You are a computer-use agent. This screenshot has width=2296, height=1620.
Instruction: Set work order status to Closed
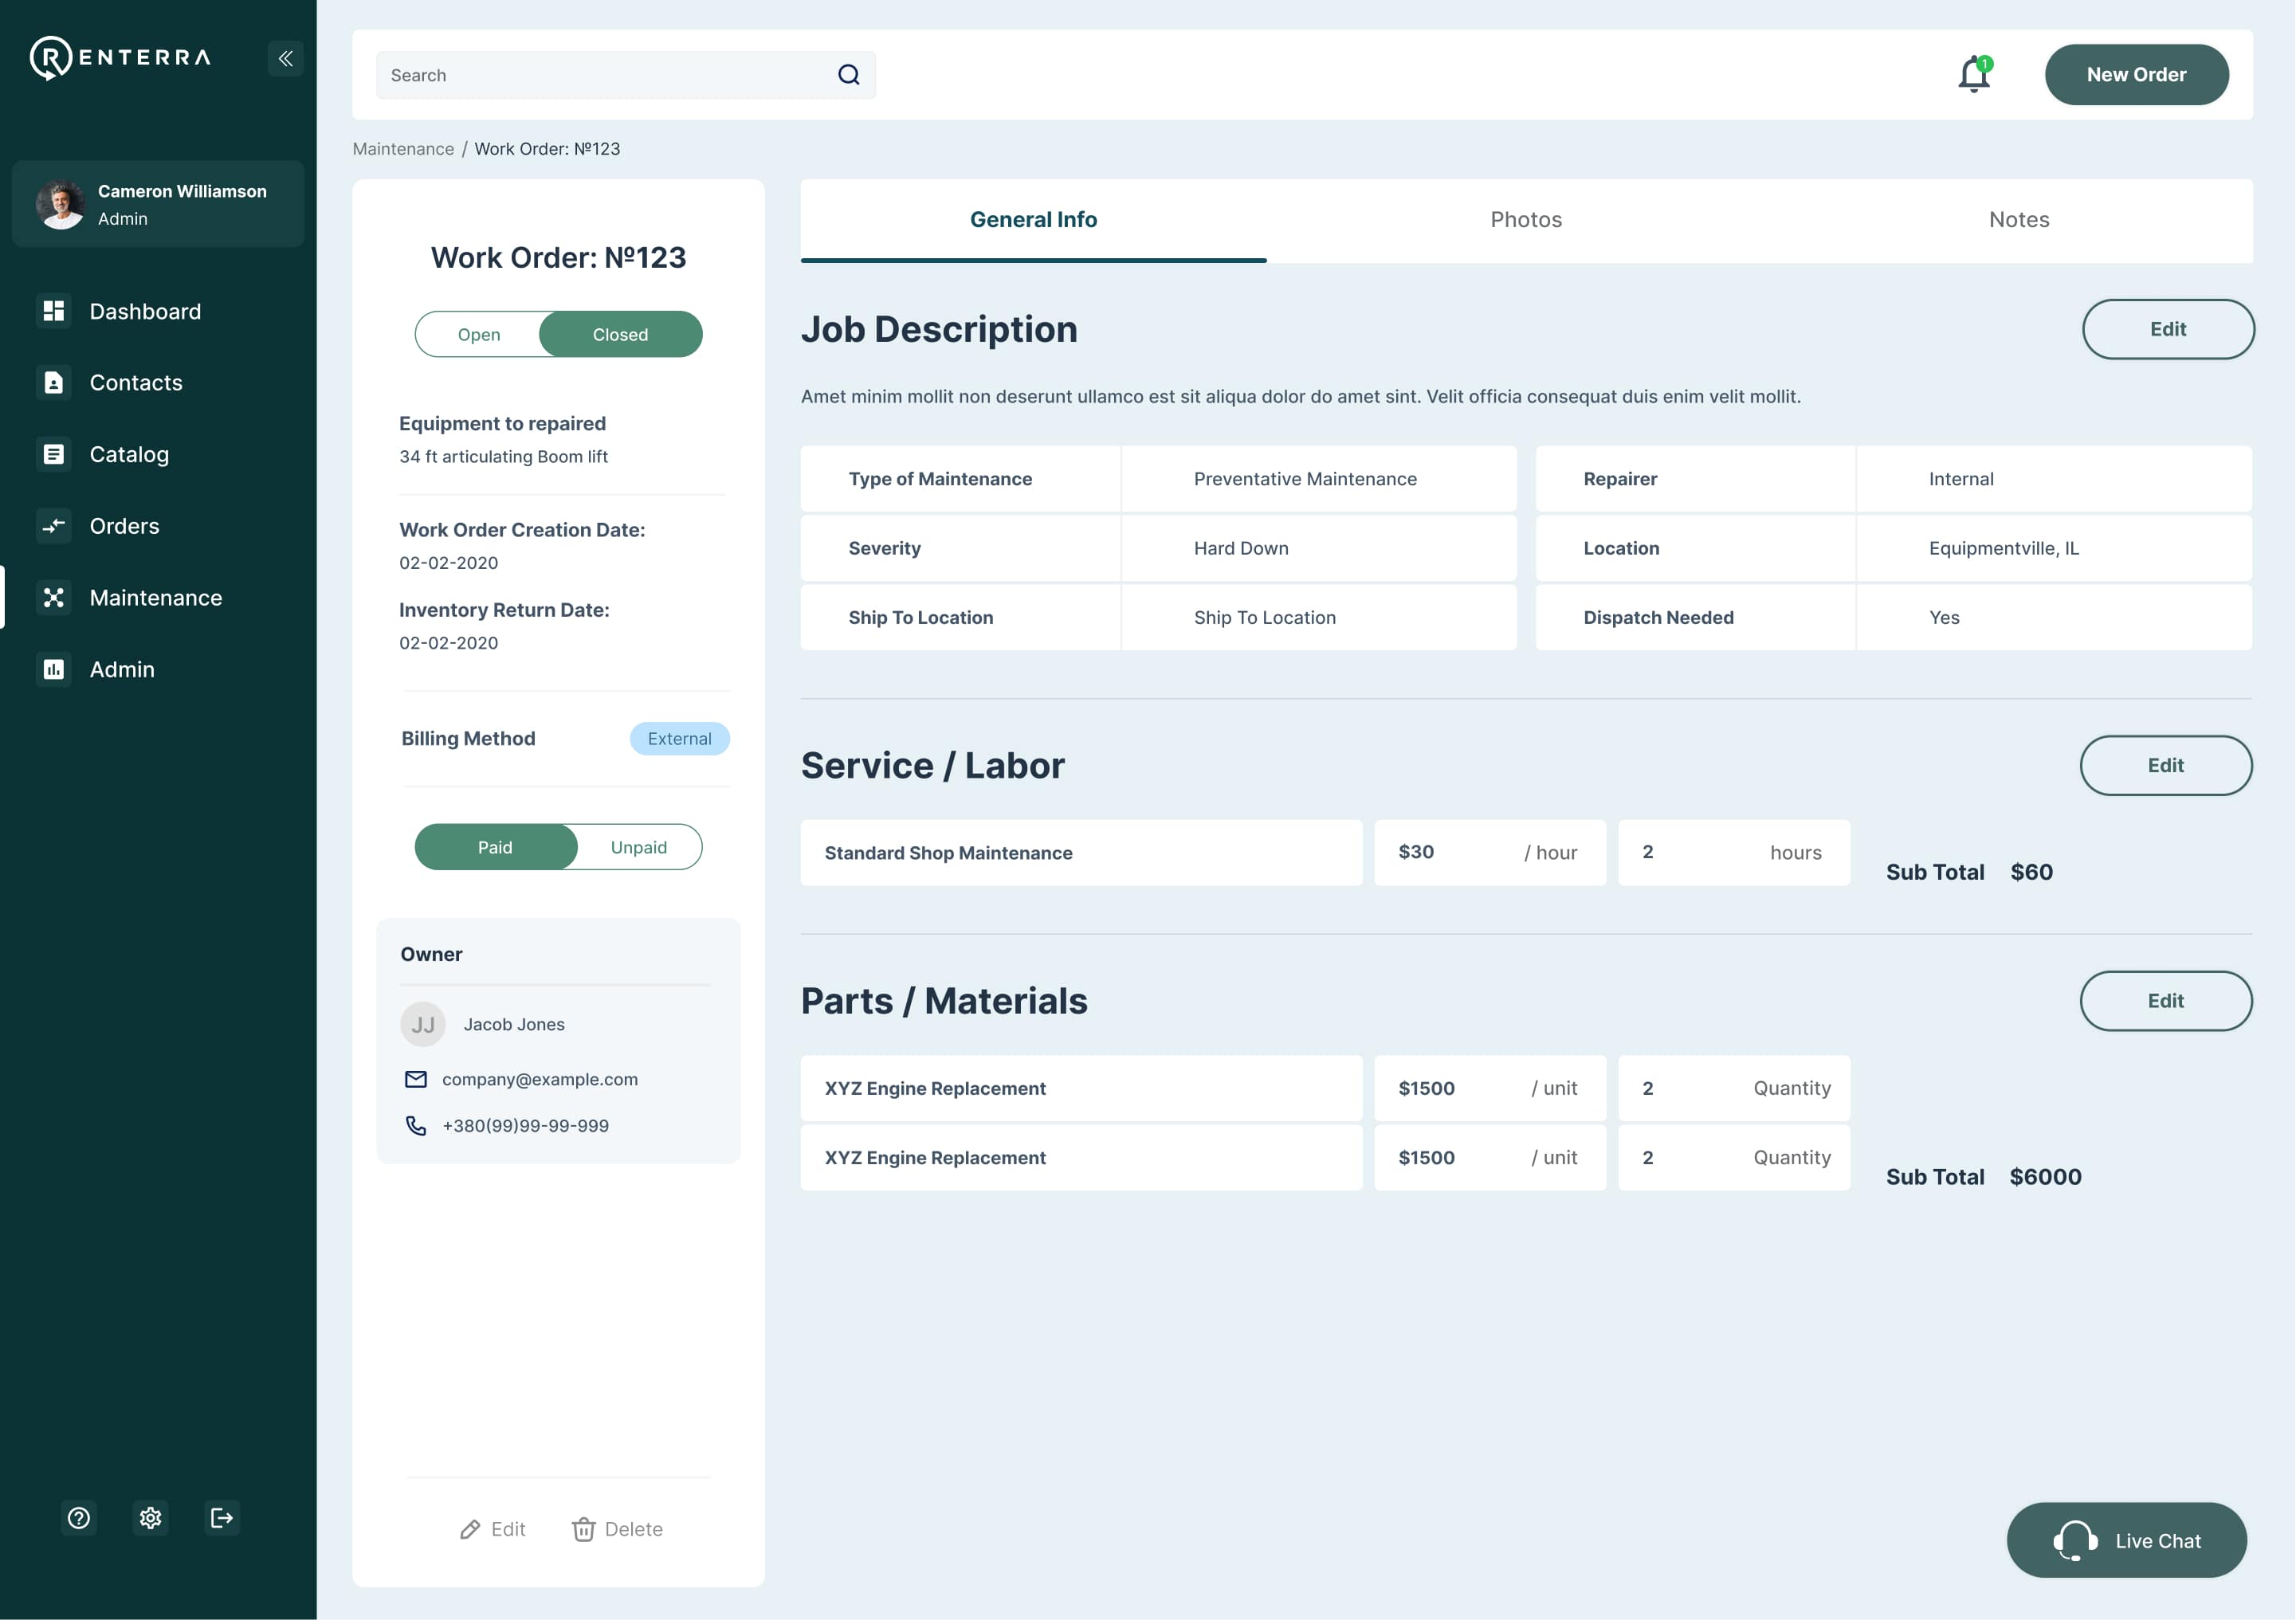[x=621, y=334]
